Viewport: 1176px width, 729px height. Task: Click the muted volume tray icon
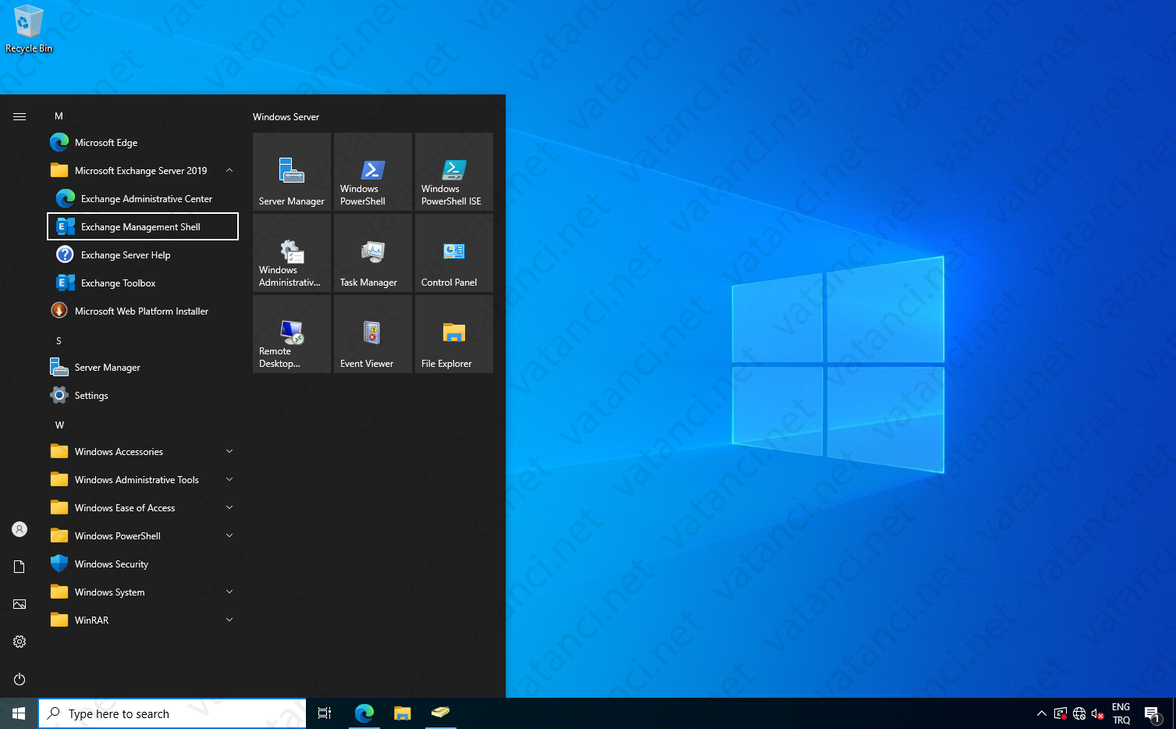point(1098,713)
